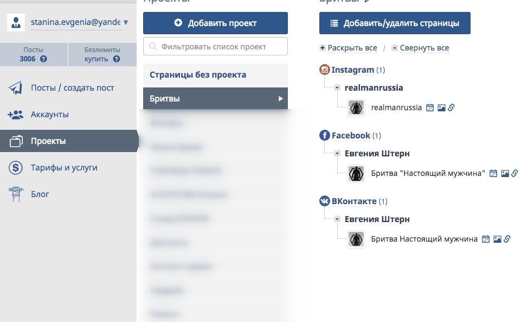This screenshot has height=322, width=521.
Task: Click link icon beside realmanrussia page
Action: click(451, 108)
